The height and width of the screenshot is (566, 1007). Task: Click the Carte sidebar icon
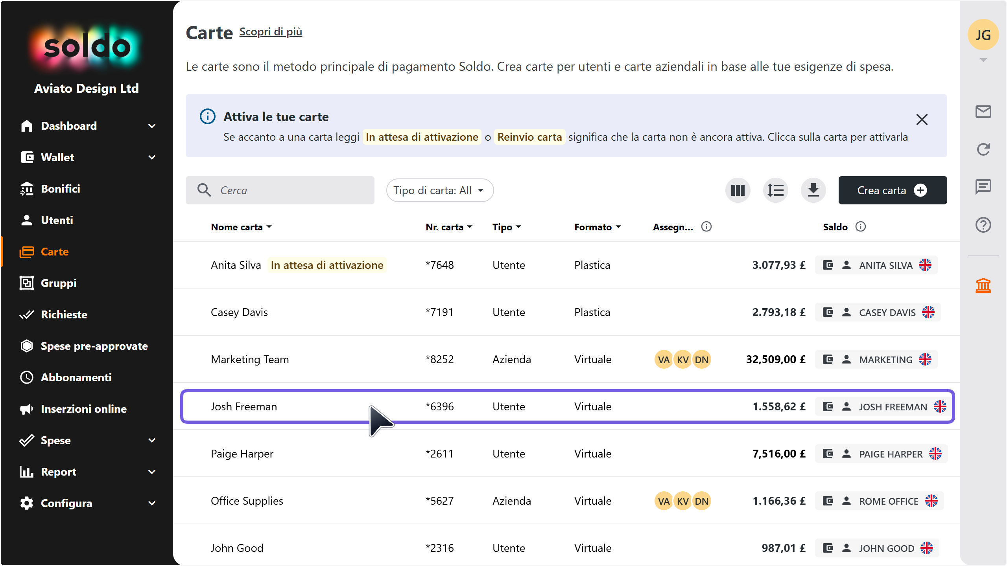(27, 252)
